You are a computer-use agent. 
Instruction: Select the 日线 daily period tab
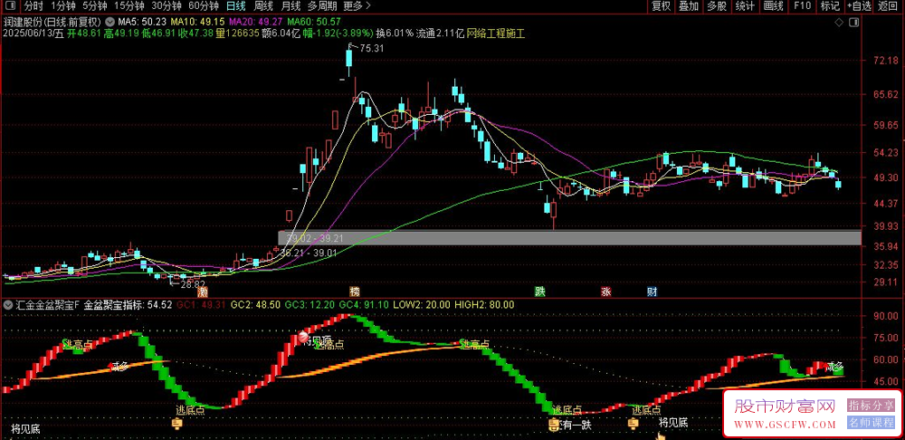235,6
